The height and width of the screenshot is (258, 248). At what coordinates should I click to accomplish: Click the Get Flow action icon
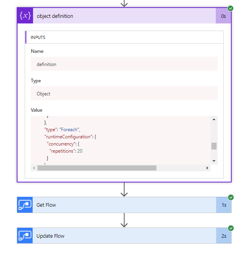(x=25, y=205)
